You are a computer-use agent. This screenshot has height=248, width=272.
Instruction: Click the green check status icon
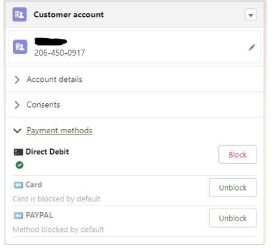coord(20,165)
